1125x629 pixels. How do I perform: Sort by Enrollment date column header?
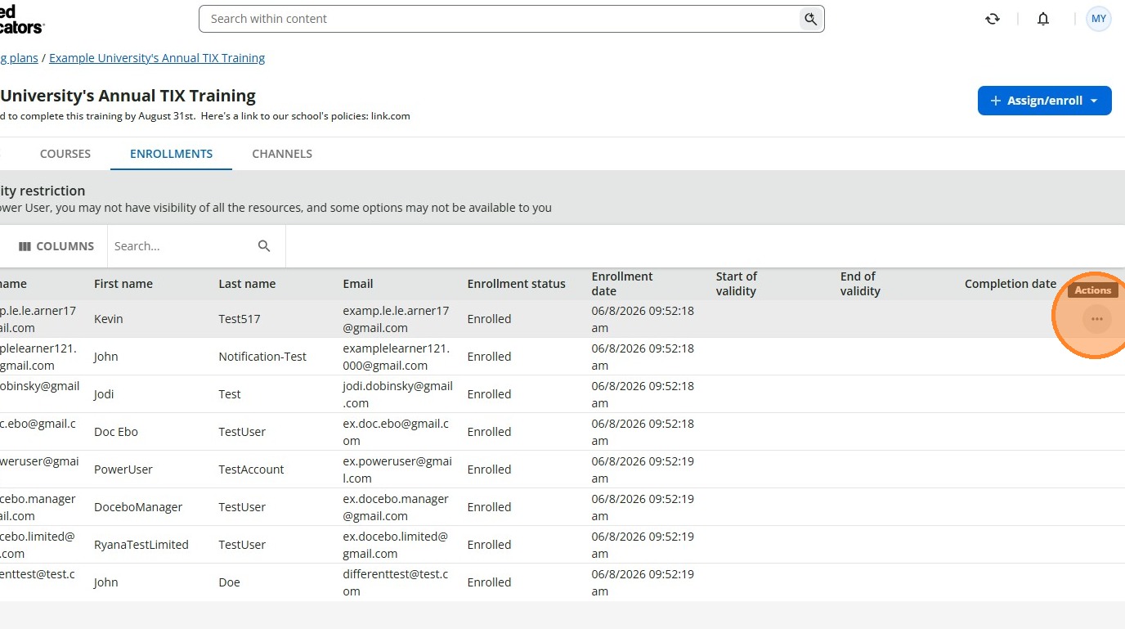tap(622, 284)
